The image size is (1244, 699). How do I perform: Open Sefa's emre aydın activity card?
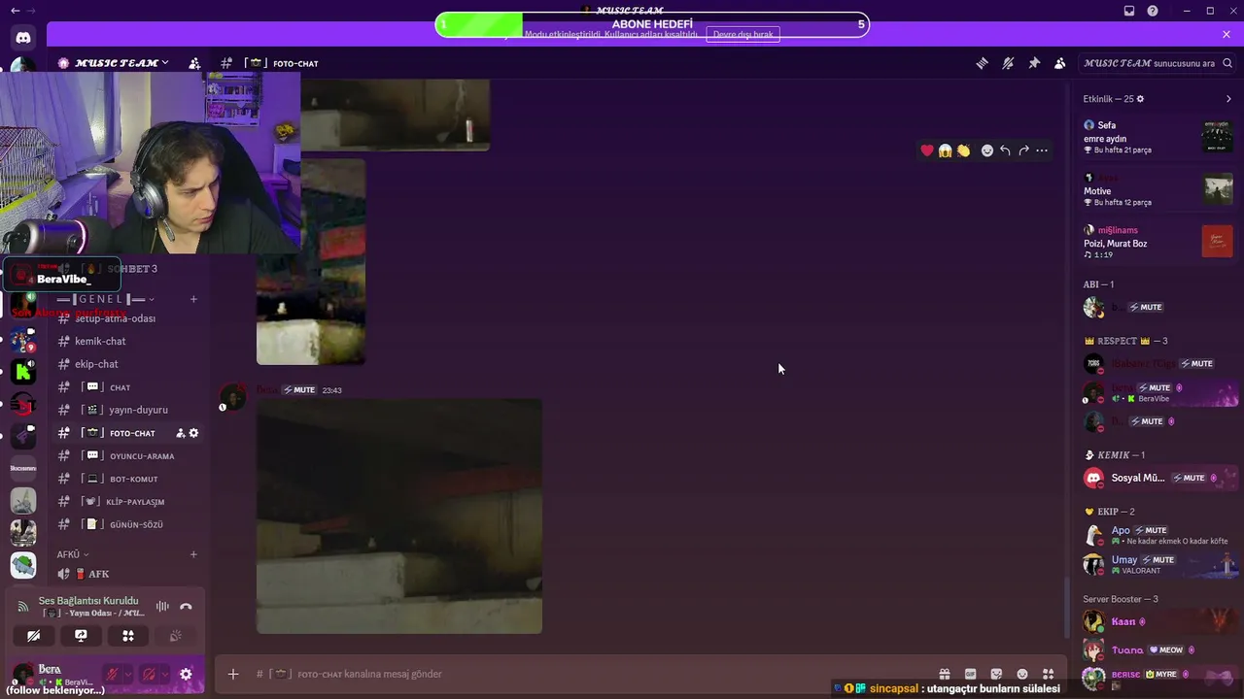[1158, 138]
